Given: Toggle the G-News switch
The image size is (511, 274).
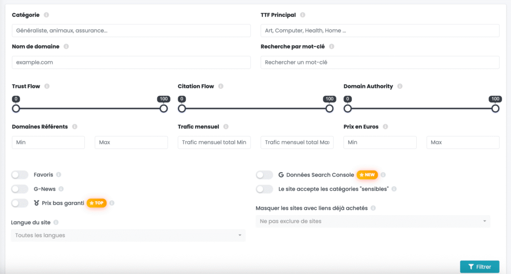Looking at the screenshot, I should tap(20, 189).
